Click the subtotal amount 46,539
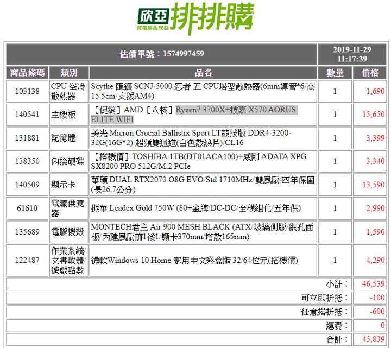Image resolution: width=391 pixels, height=348 pixels. pos(374,284)
